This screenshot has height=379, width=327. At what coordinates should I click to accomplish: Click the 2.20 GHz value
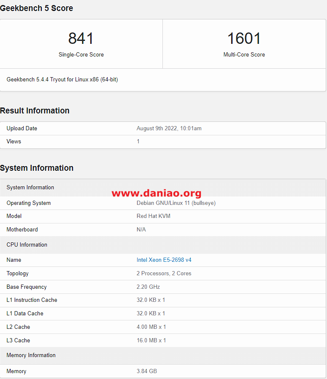[148, 287]
